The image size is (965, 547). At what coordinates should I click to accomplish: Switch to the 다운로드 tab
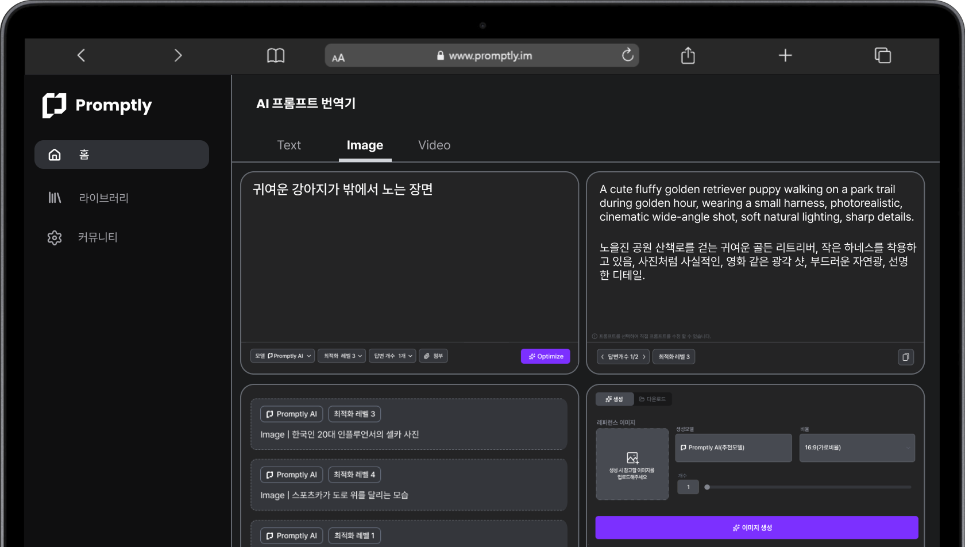(x=653, y=399)
